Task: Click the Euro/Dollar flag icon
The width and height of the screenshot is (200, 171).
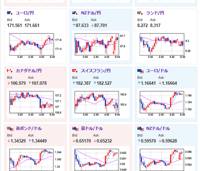Action: (x=140, y=71)
